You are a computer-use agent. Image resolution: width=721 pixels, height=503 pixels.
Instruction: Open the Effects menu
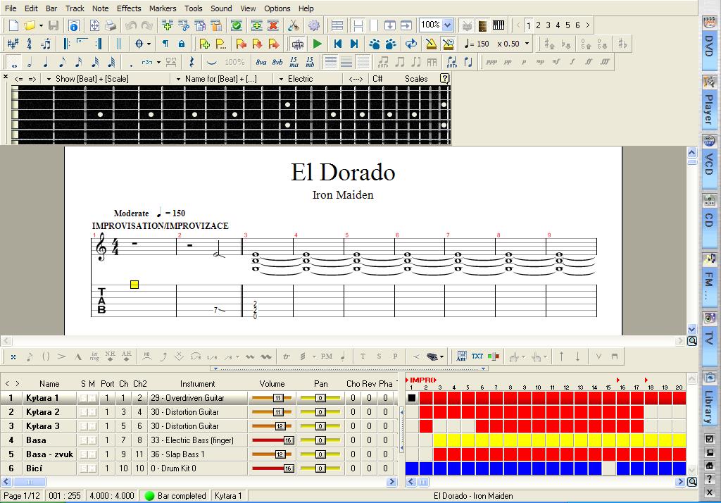point(129,8)
